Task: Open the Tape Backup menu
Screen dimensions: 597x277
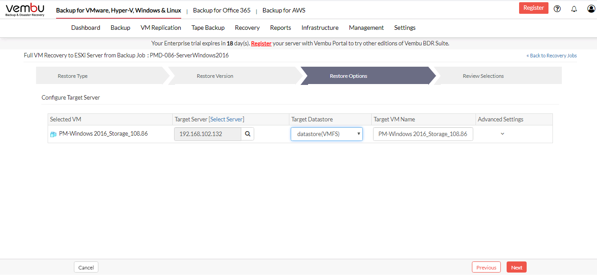Action: (208, 28)
